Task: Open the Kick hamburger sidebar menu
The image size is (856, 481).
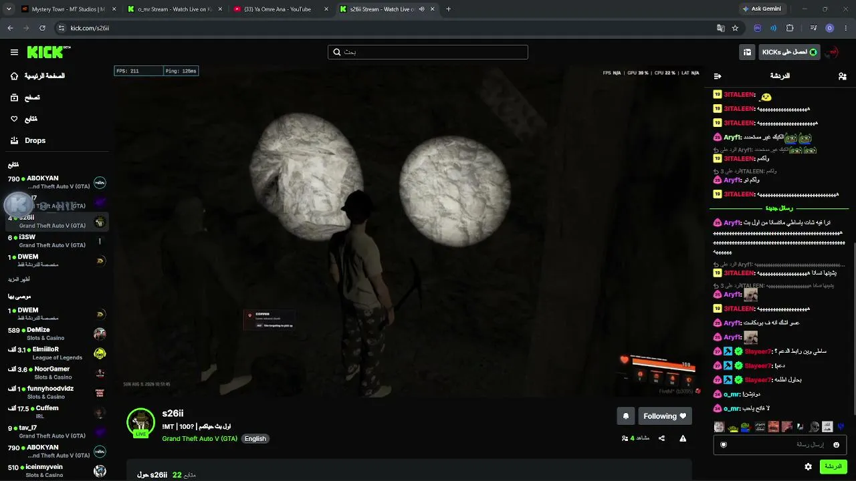Action: coord(14,52)
